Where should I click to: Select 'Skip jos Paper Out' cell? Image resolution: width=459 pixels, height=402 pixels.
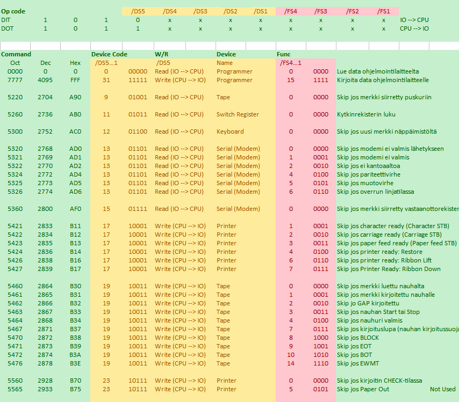point(363,390)
